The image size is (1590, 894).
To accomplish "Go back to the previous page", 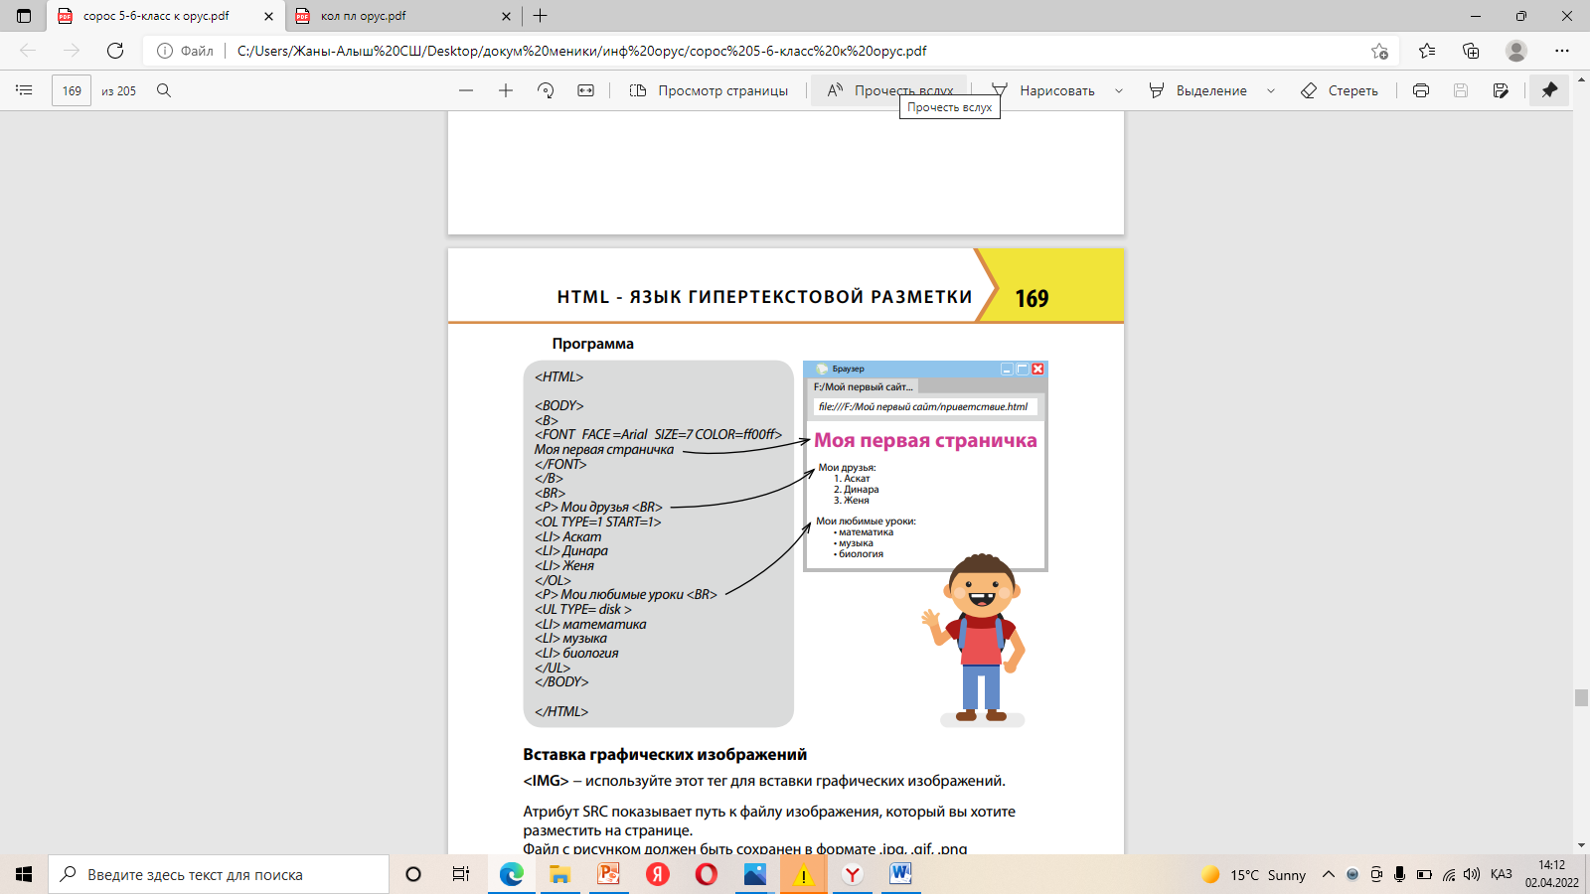I will [x=28, y=51].
